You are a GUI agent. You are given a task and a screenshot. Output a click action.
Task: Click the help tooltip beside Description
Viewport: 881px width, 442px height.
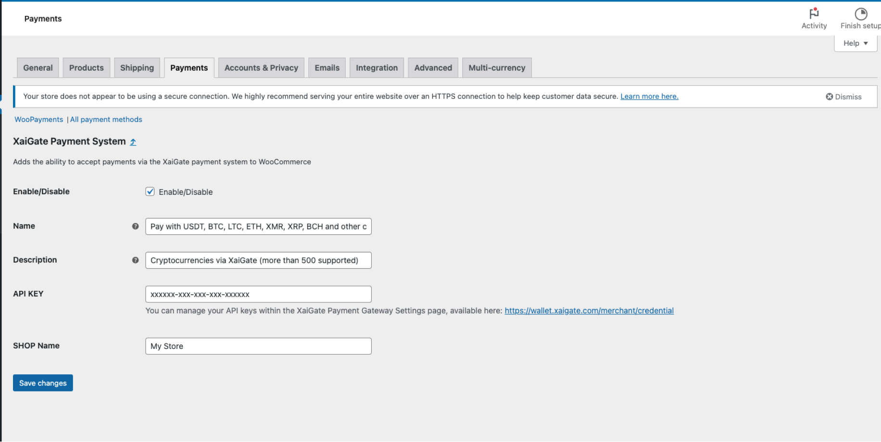[x=135, y=260]
